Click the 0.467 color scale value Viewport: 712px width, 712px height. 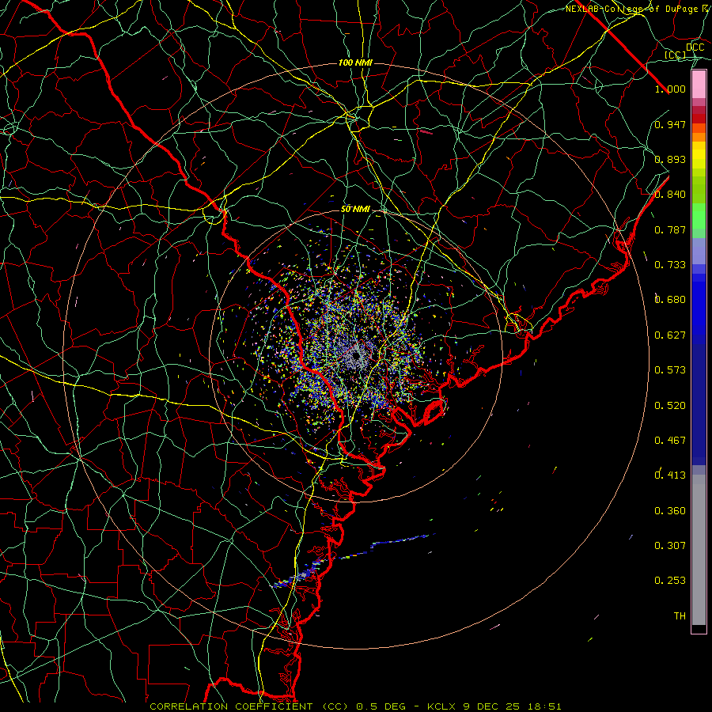pos(670,441)
